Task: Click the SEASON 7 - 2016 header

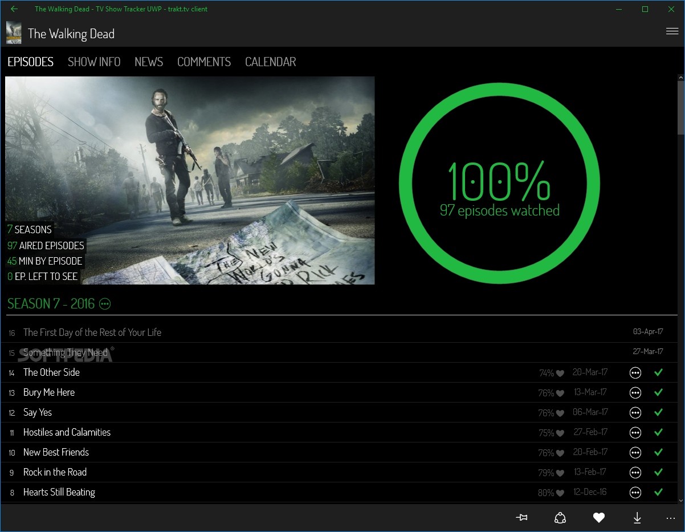Action: [x=51, y=304]
